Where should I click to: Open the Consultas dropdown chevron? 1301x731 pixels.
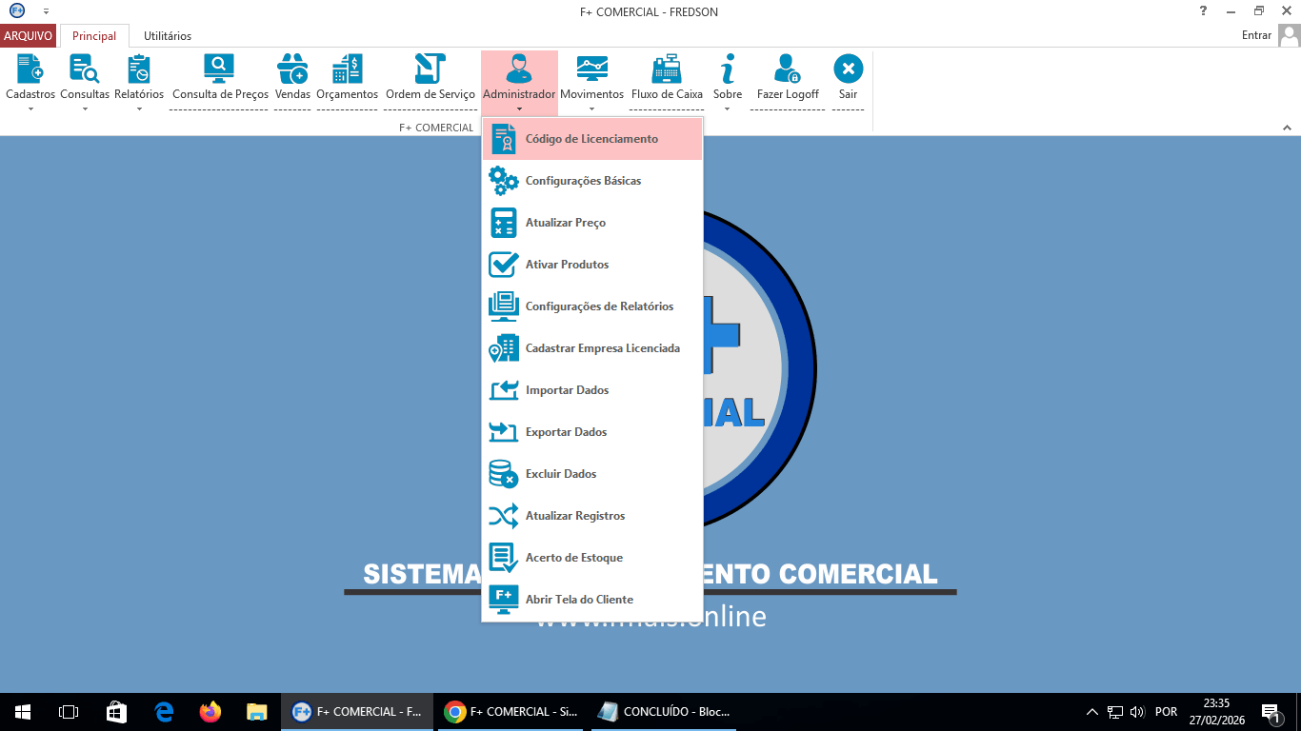pyautogui.click(x=84, y=109)
